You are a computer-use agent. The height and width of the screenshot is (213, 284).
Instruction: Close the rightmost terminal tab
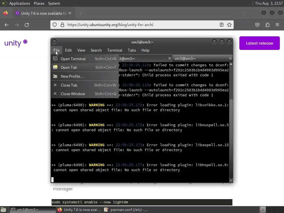click(230, 58)
